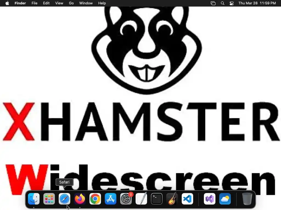This screenshot has height=210, width=281.
Task: Open Terminal in the Dock
Action: 157,199
